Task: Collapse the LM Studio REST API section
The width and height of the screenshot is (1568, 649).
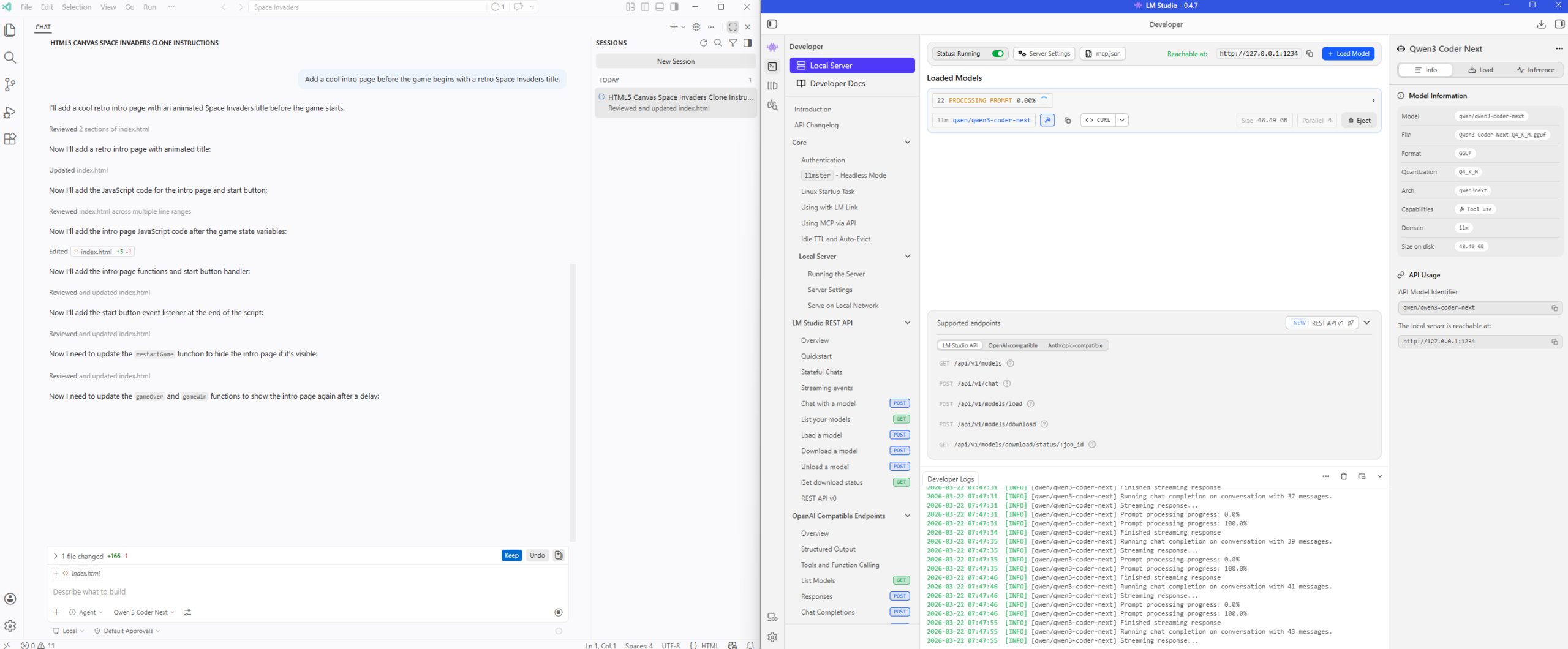Action: click(x=908, y=323)
